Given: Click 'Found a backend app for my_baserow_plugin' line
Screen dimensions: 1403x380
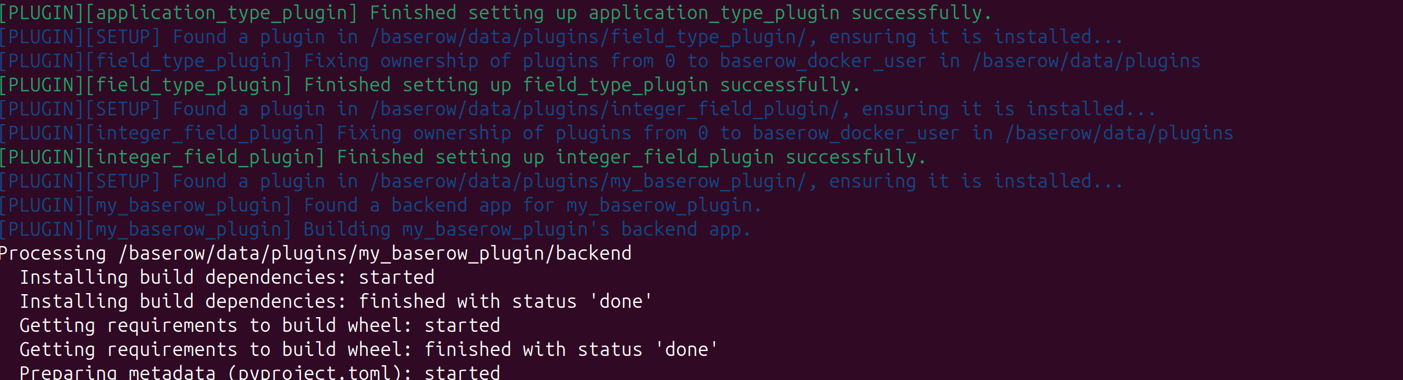Looking at the screenshot, I should (381, 206).
